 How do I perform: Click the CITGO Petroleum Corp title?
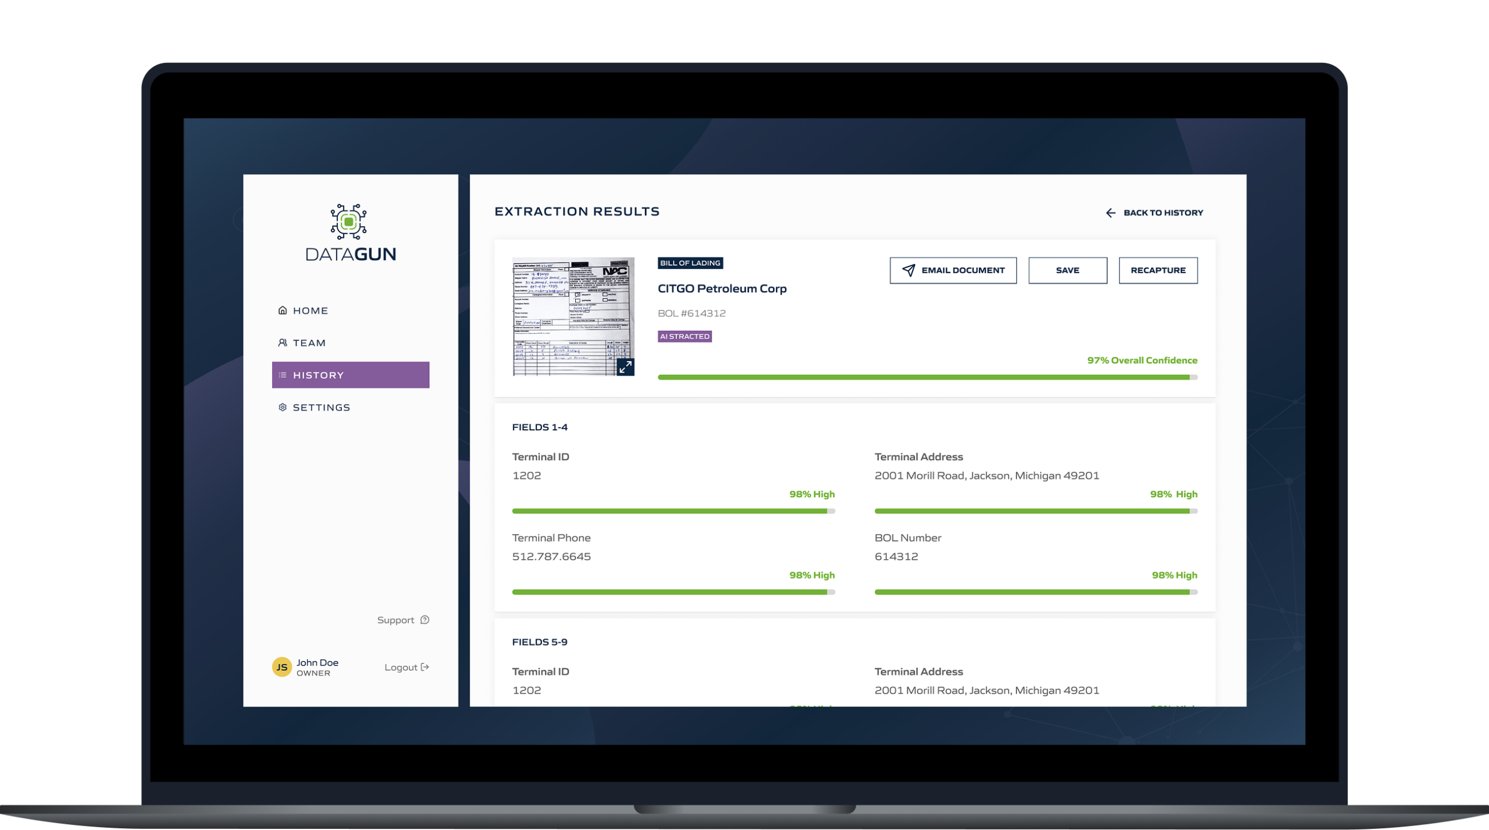pos(722,289)
